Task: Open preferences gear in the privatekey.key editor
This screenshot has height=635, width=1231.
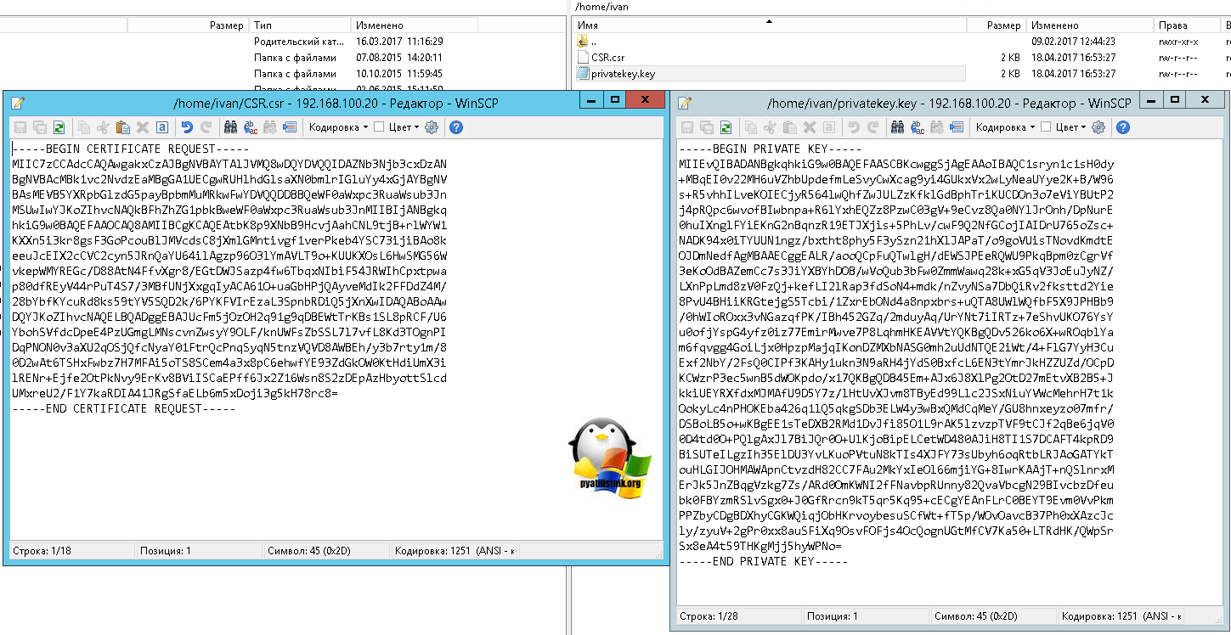Action: 1098,127
